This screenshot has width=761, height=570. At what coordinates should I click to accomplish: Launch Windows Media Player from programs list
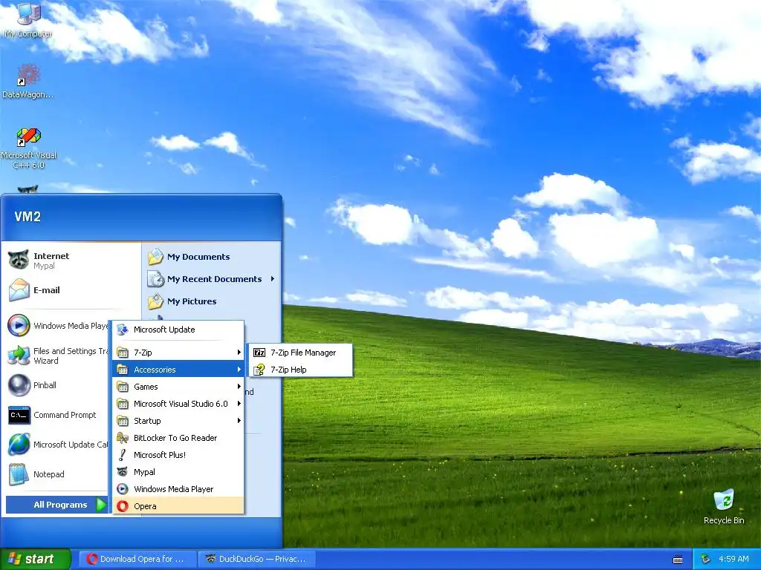[x=178, y=489]
